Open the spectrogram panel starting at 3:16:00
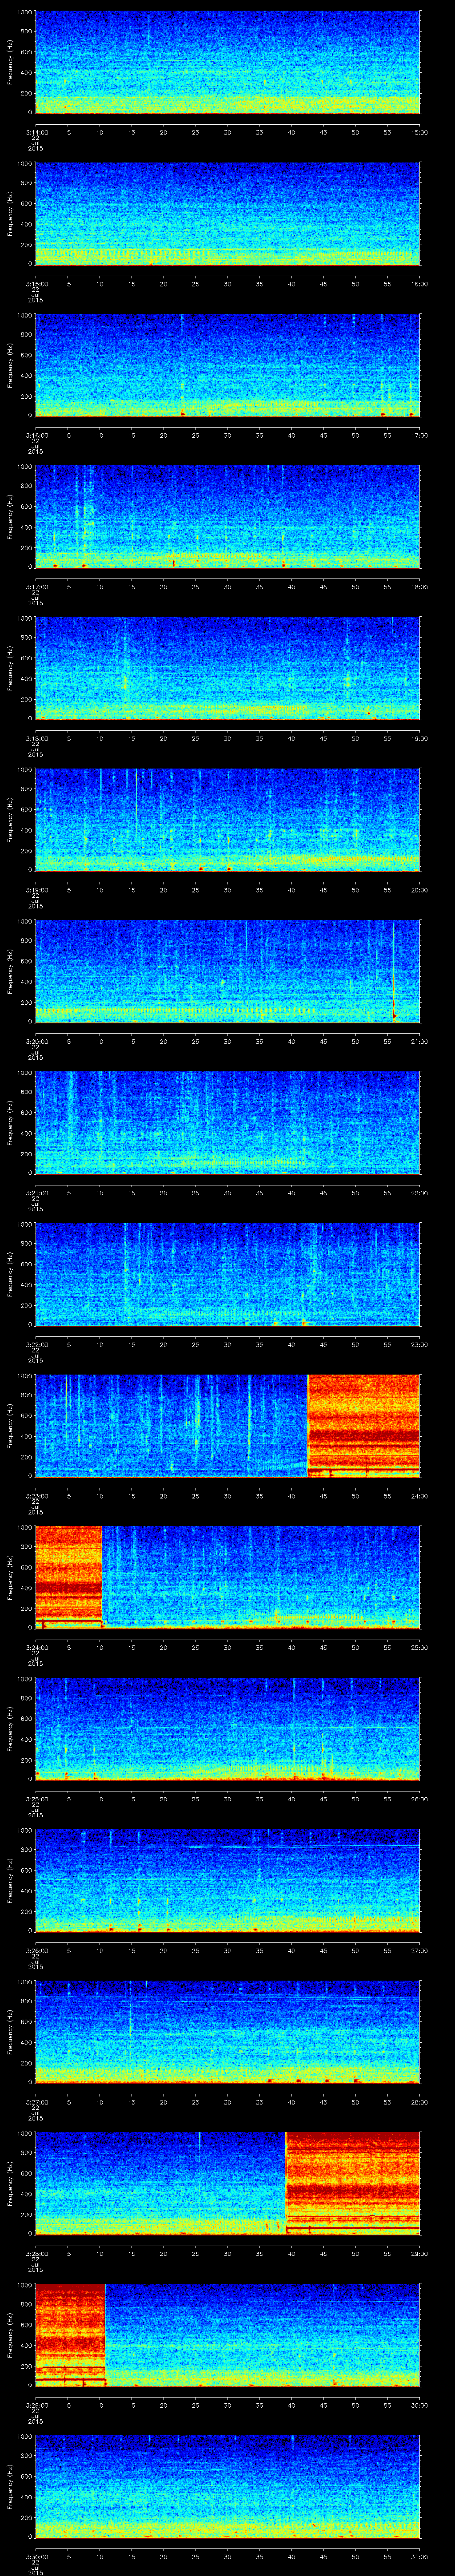Viewport: 455px width, 2576px height. point(227,365)
